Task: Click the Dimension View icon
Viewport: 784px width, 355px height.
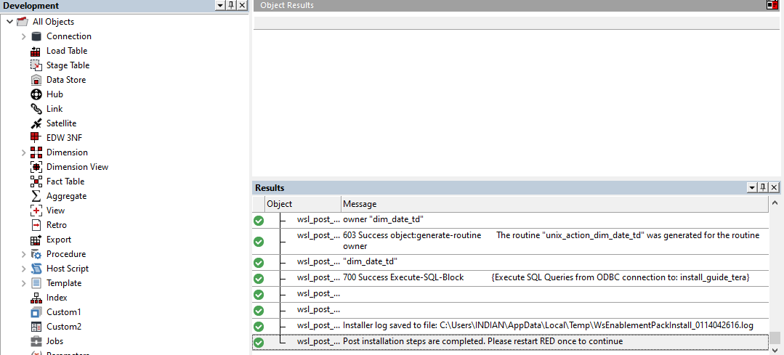Action: tap(36, 167)
